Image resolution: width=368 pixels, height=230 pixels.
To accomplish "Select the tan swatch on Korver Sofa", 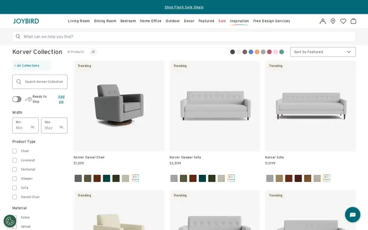I will 279,178.
